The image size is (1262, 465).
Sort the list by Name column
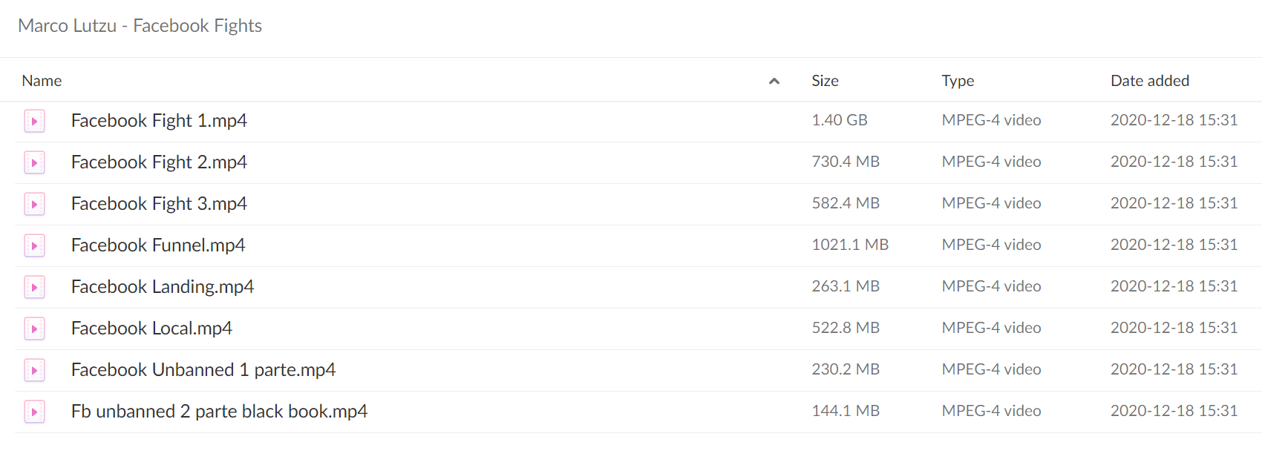[x=42, y=81]
